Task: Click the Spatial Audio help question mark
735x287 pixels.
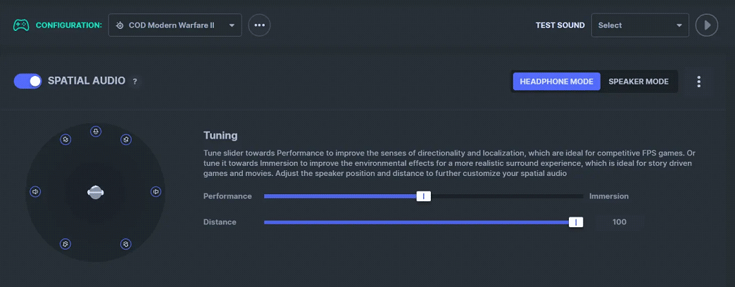Action: click(135, 82)
